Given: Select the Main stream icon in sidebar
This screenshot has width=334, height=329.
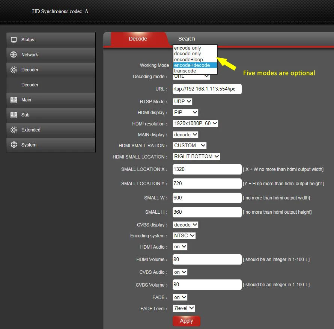Looking at the screenshot, I should (14, 100).
